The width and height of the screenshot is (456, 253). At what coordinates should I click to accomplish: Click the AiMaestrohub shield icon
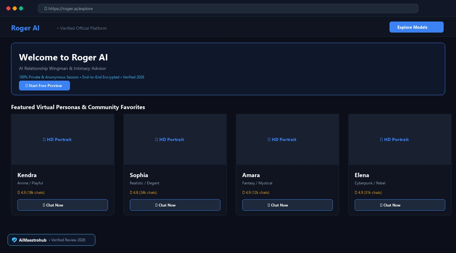click(x=14, y=240)
